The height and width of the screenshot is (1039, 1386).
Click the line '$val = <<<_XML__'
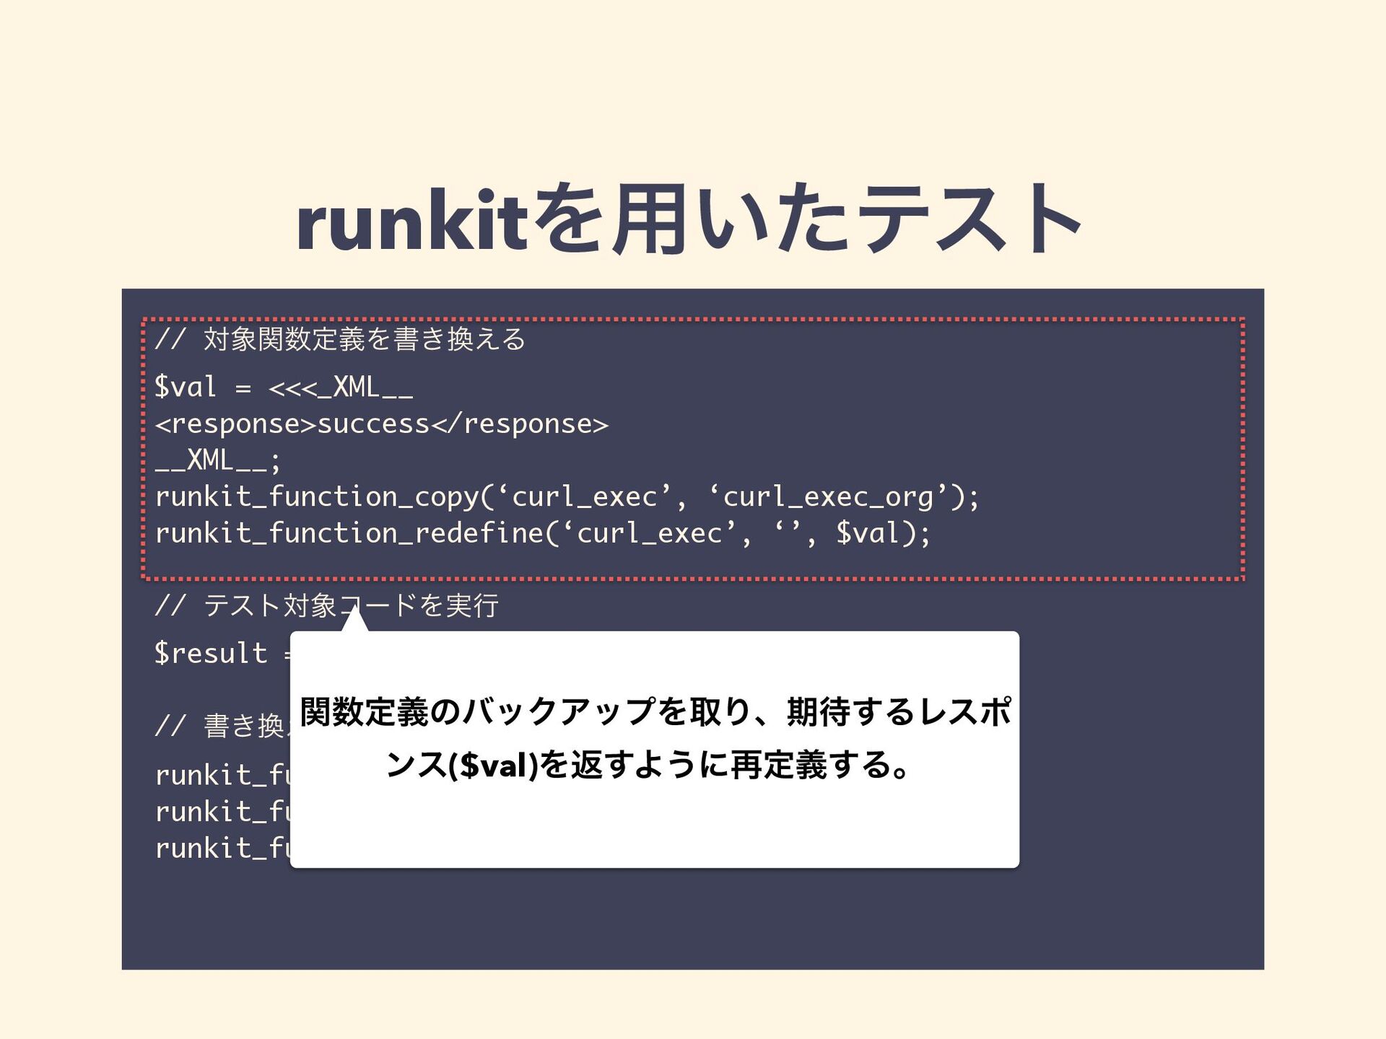point(284,387)
